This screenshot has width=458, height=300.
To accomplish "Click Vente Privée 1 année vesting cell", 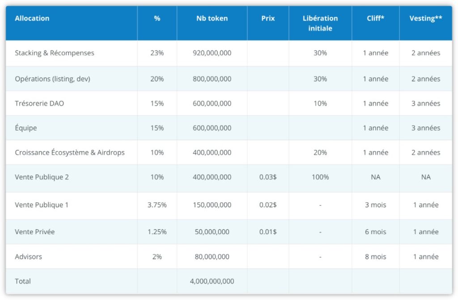I will 426,231.
